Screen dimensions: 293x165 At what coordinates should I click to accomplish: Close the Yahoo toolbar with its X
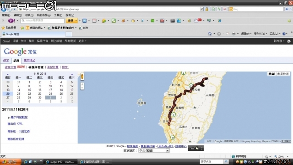pyautogui.click(x=3, y=21)
